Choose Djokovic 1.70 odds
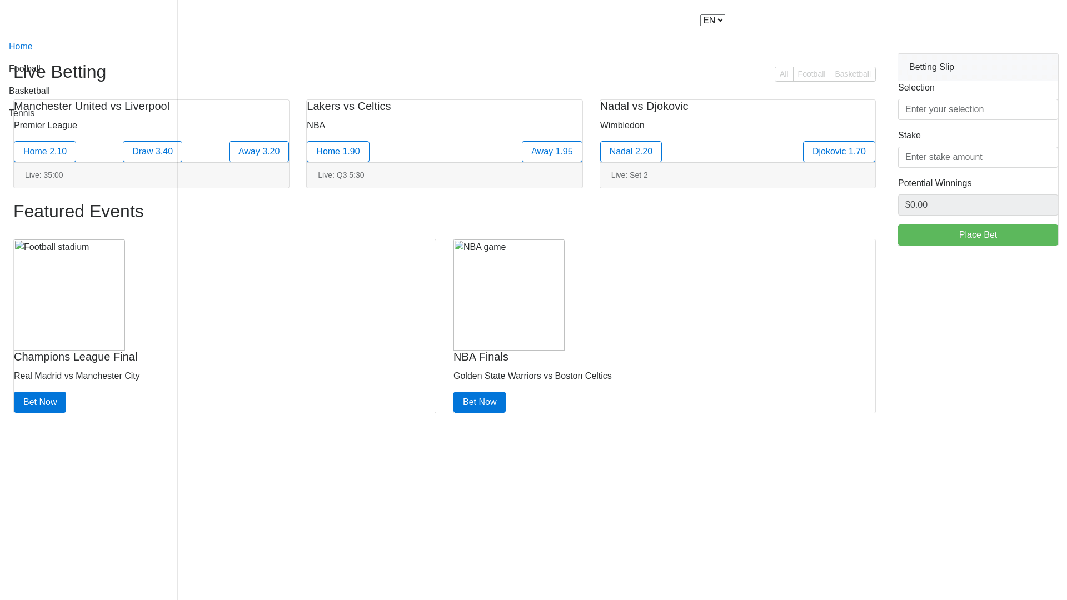Viewport: 1067px width, 600px height. pos(839,152)
